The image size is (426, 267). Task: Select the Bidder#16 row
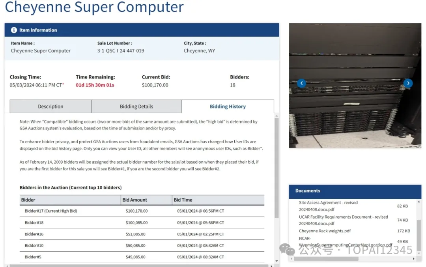click(x=142, y=234)
